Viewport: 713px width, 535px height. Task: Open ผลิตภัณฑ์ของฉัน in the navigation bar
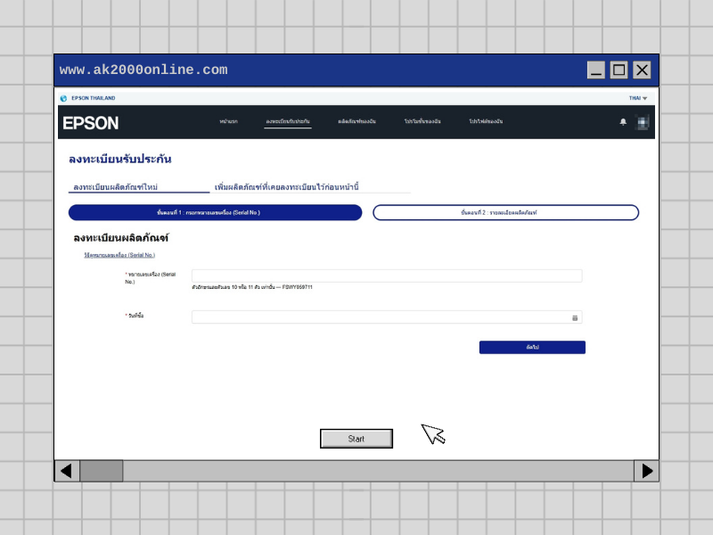(357, 121)
